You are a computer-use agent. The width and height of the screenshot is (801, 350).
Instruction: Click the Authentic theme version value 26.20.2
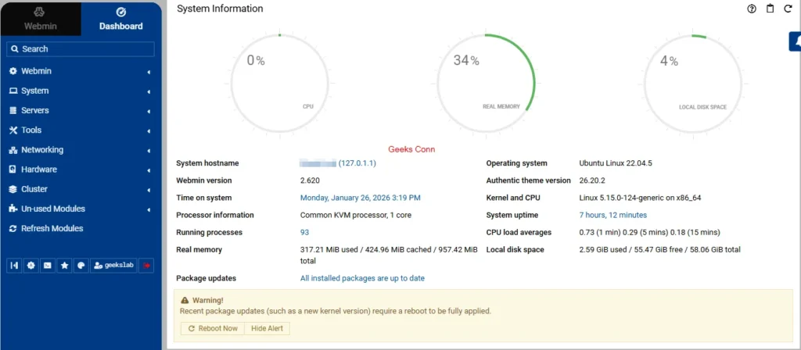point(592,180)
